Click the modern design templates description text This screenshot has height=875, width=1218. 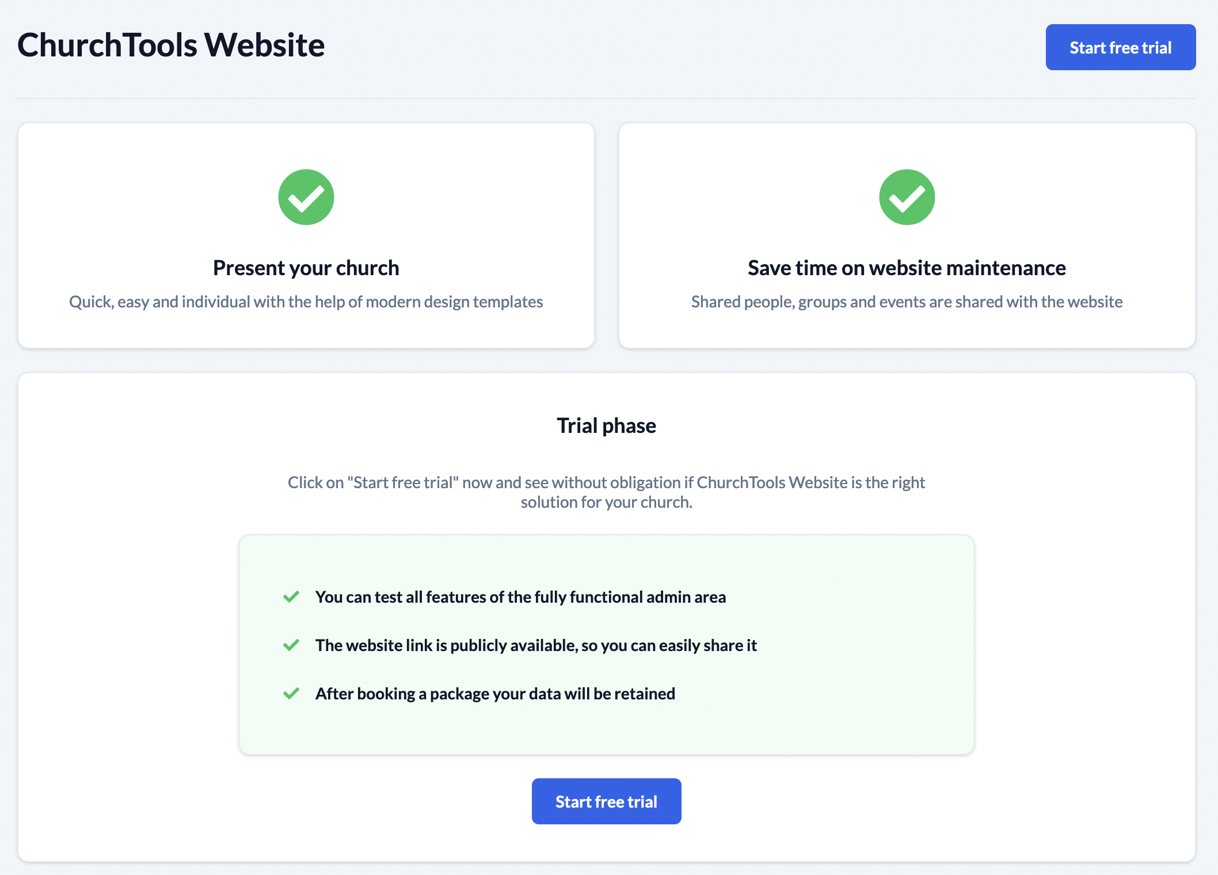click(306, 302)
